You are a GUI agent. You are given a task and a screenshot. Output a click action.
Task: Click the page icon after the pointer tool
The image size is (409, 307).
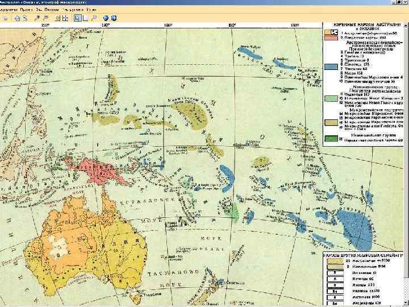[x=86, y=18]
